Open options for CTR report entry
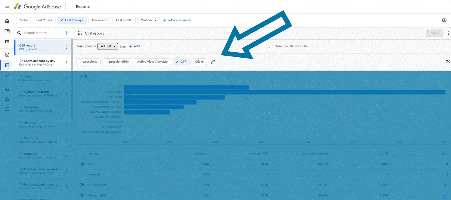The image size is (451, 200). (x=67, y=47)
